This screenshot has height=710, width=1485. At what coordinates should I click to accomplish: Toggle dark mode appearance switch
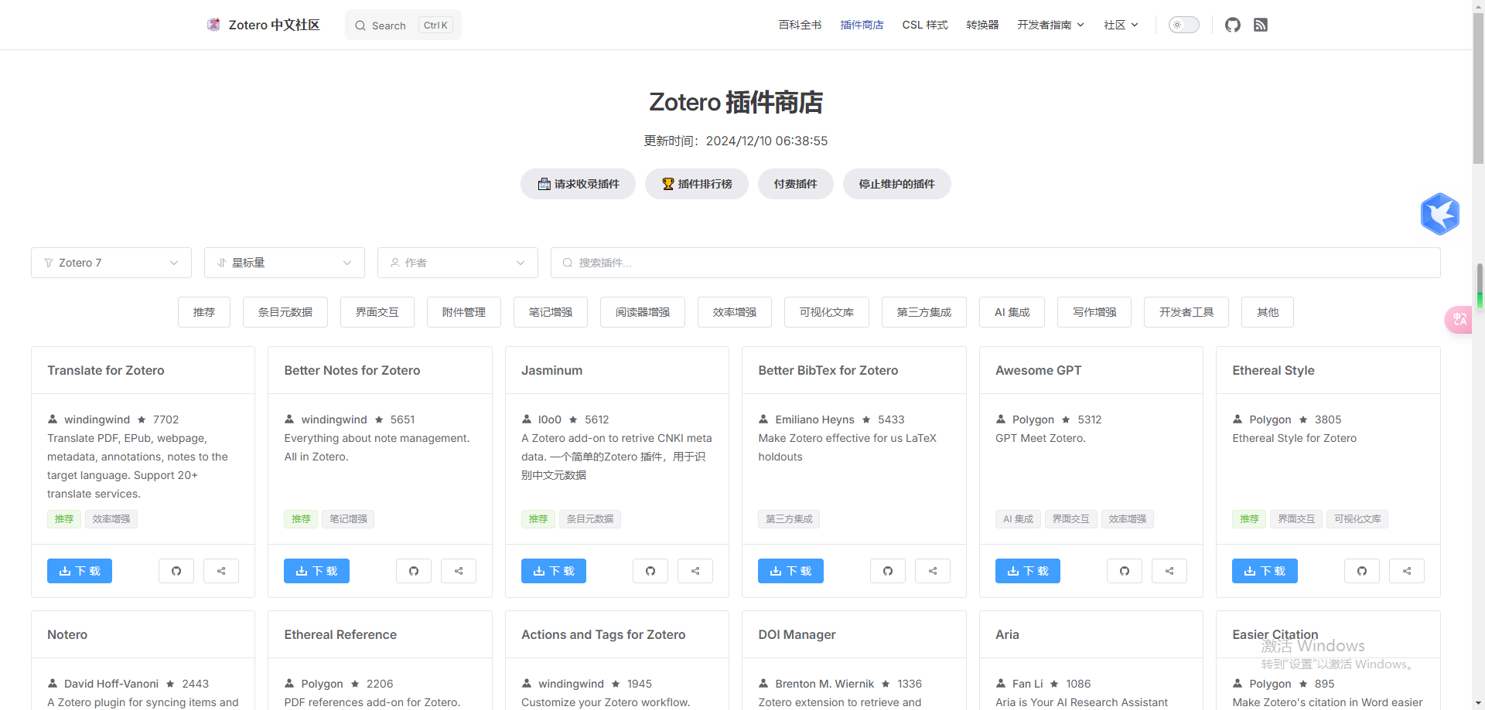click(1183, 25)
